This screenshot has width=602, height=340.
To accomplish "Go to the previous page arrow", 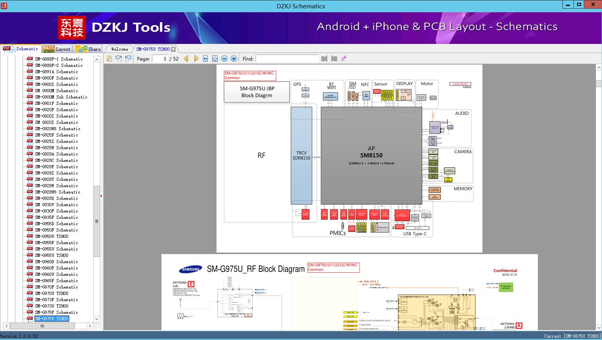I will [186, 59].
